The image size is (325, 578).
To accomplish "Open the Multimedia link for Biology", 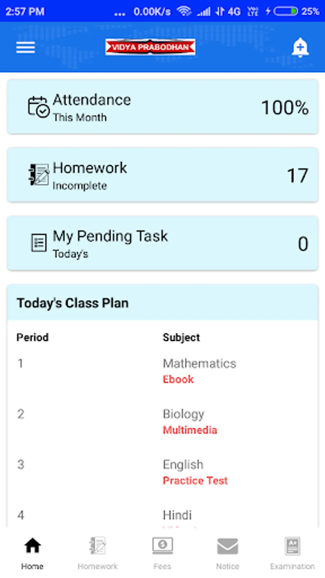I will coord(190,430).
